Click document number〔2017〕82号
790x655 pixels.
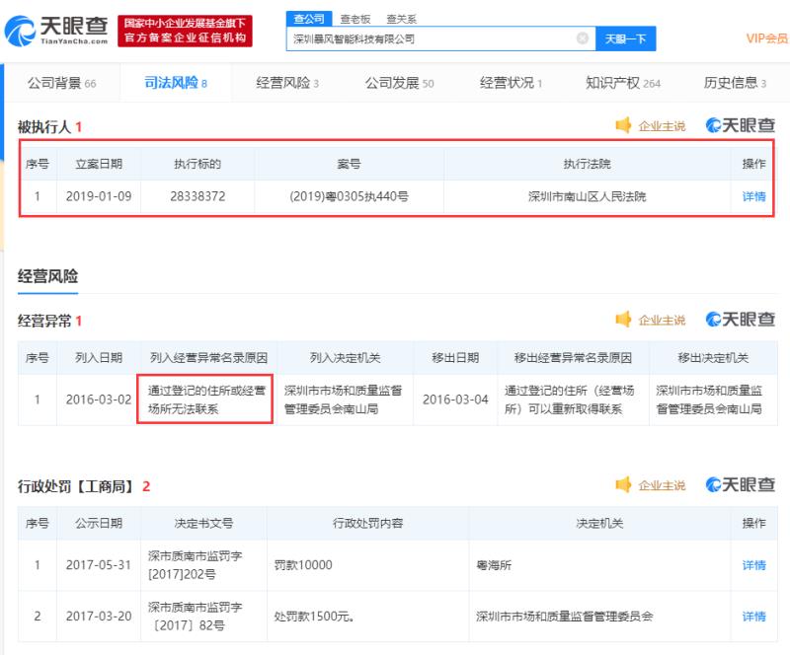coord(189,625)
